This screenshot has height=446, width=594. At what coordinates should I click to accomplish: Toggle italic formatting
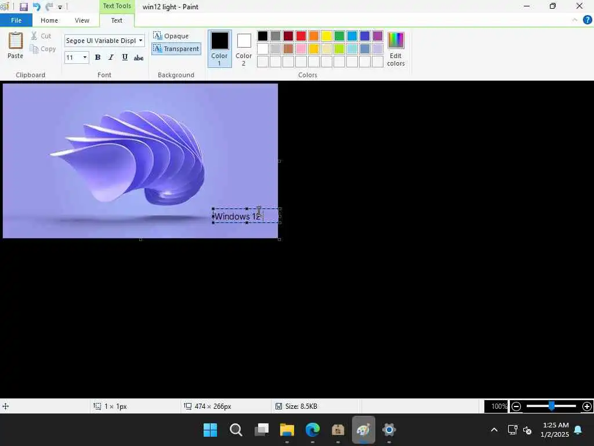(x=111, y=57)
